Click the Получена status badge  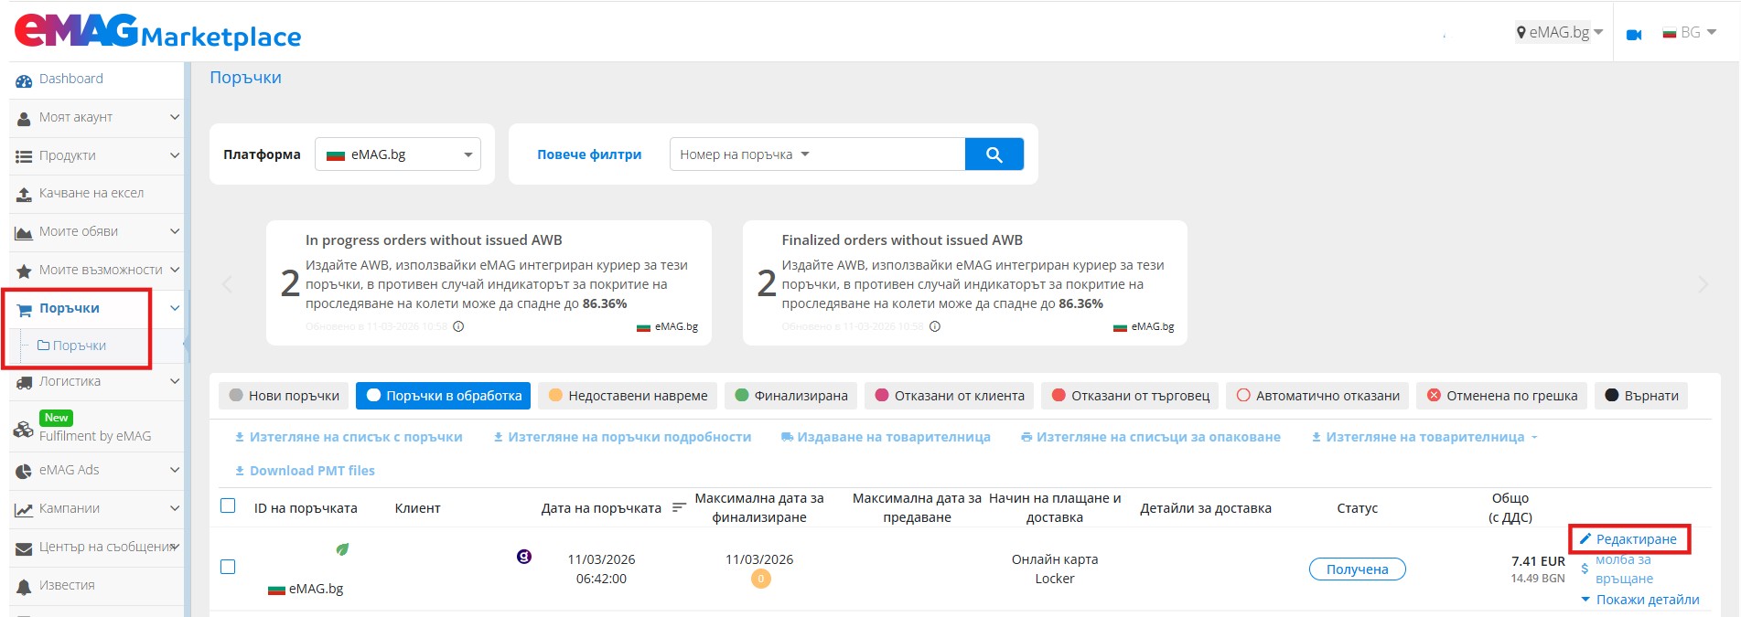point(1358,569)
